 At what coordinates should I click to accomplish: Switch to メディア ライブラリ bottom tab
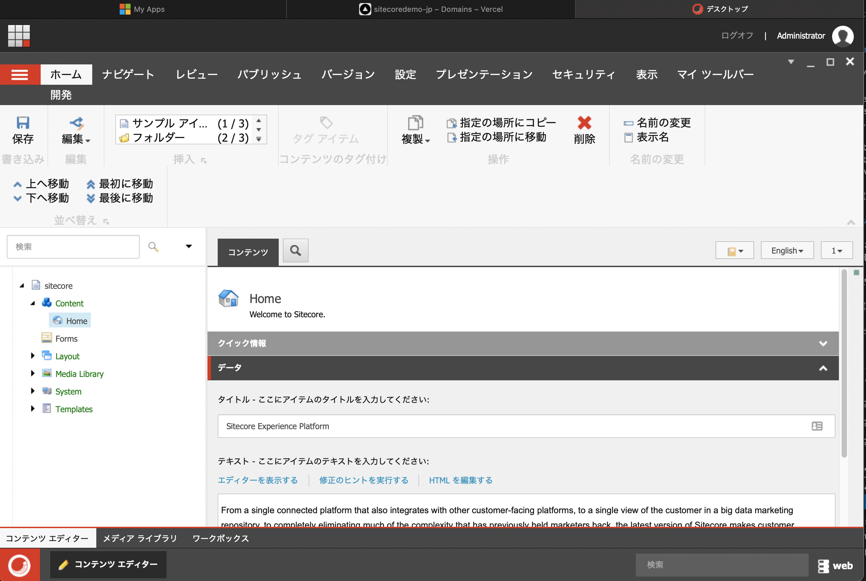coord(140,538)
